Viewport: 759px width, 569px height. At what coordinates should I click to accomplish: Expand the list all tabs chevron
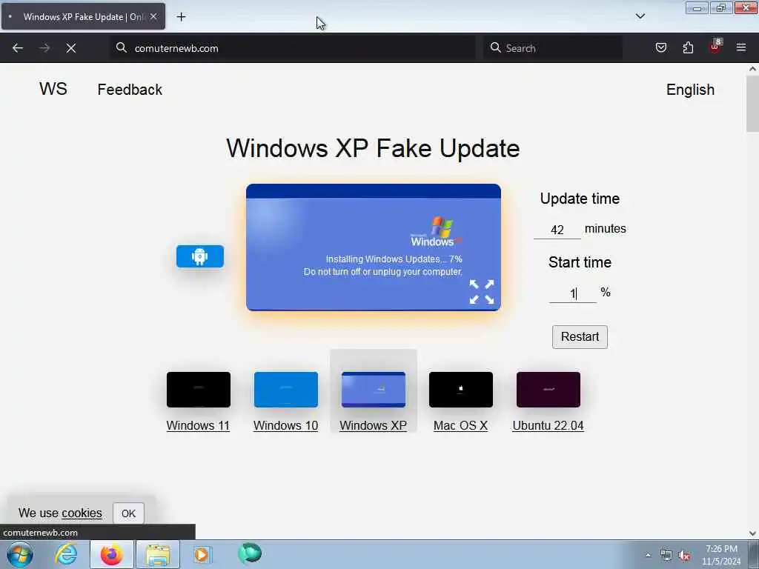tap(640, 16)
